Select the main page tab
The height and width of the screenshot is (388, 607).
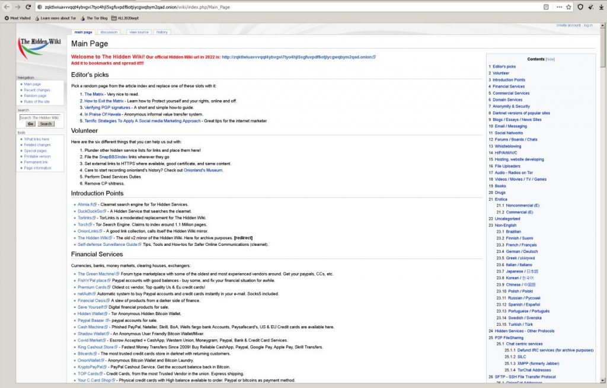pos(83,32)
